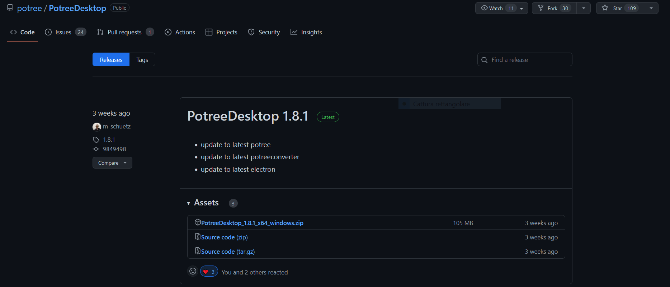Download Source code (tar.gz)

pyautogui.click(x=228, y=252)
